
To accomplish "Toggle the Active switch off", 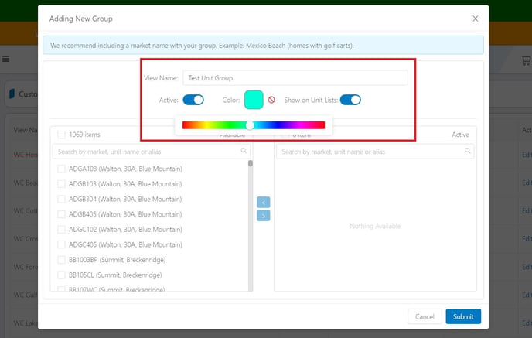I will 193,100.
